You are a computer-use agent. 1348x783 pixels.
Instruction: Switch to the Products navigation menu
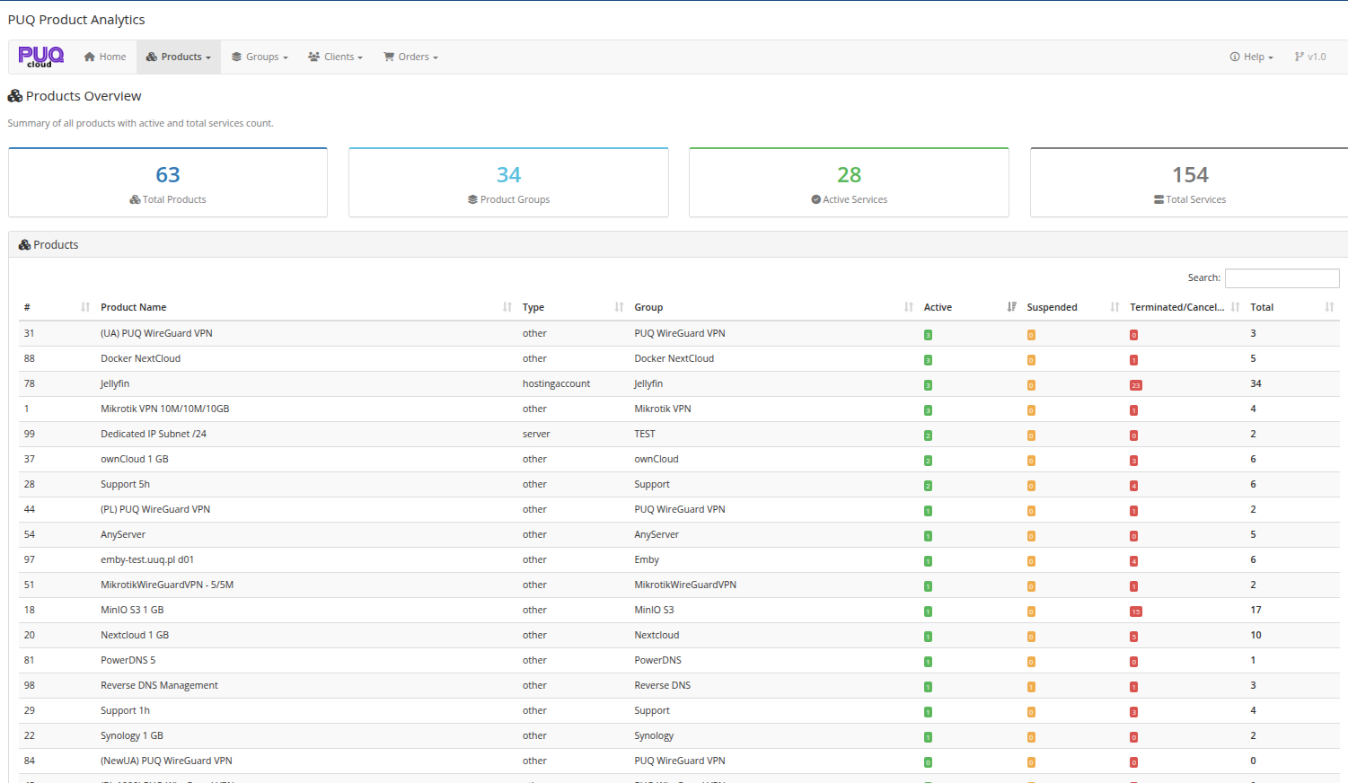[x=178, y=57]
